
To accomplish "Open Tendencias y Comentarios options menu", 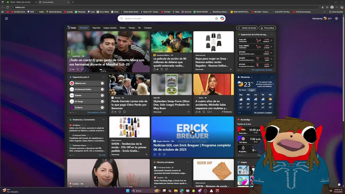I will coord(103,120).
